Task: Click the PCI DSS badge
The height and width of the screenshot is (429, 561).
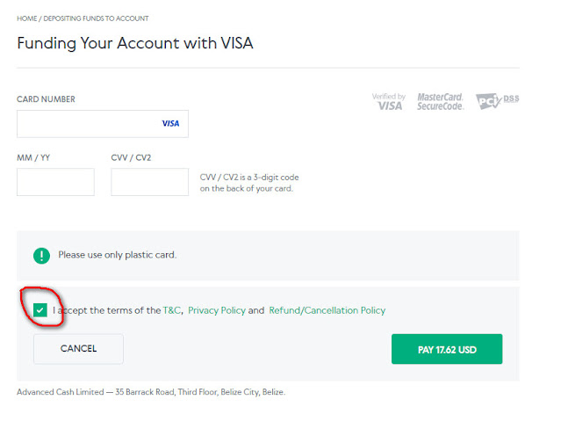Action: [x=497, y=101]
